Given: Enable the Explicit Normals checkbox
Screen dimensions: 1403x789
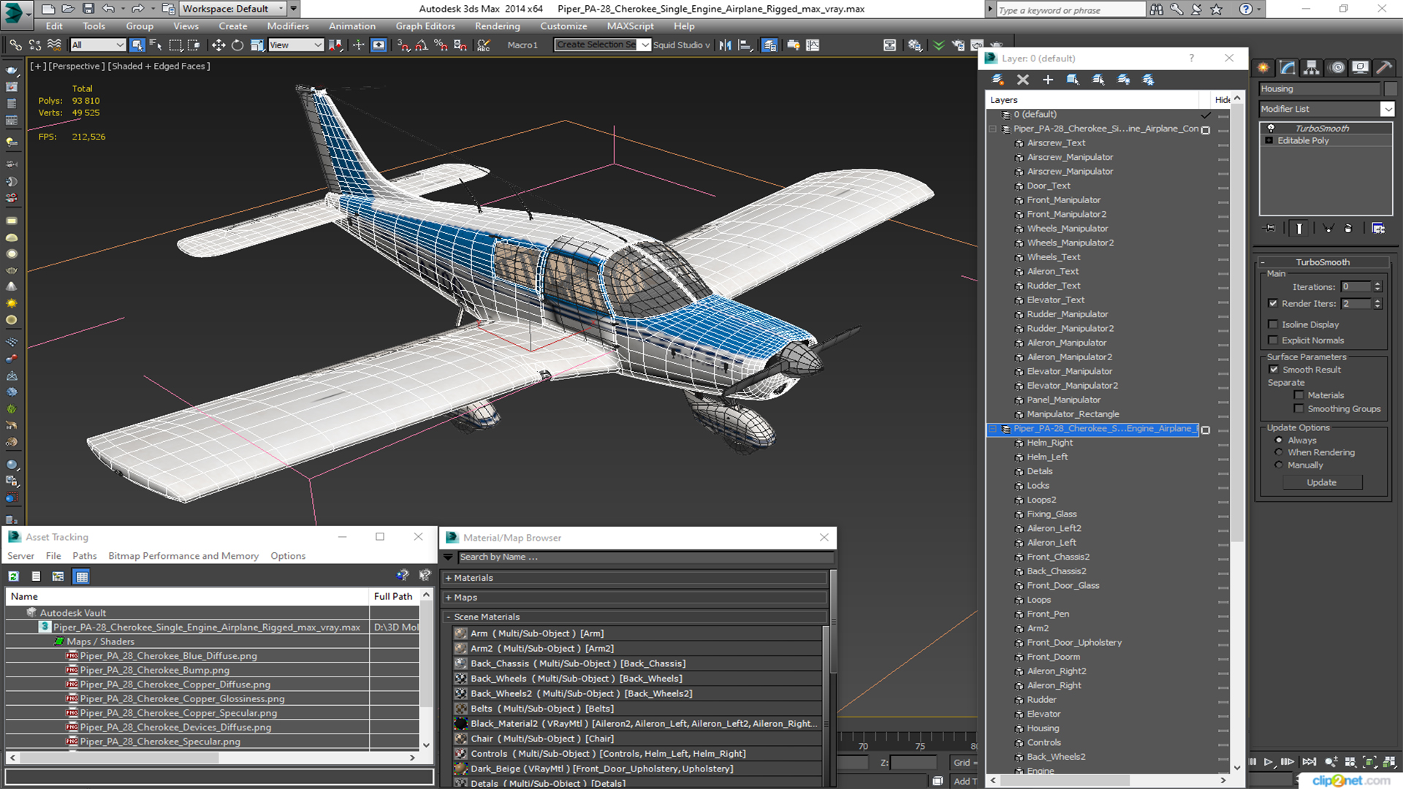Looking at the screenshot, I should [x=1273, y=340].
